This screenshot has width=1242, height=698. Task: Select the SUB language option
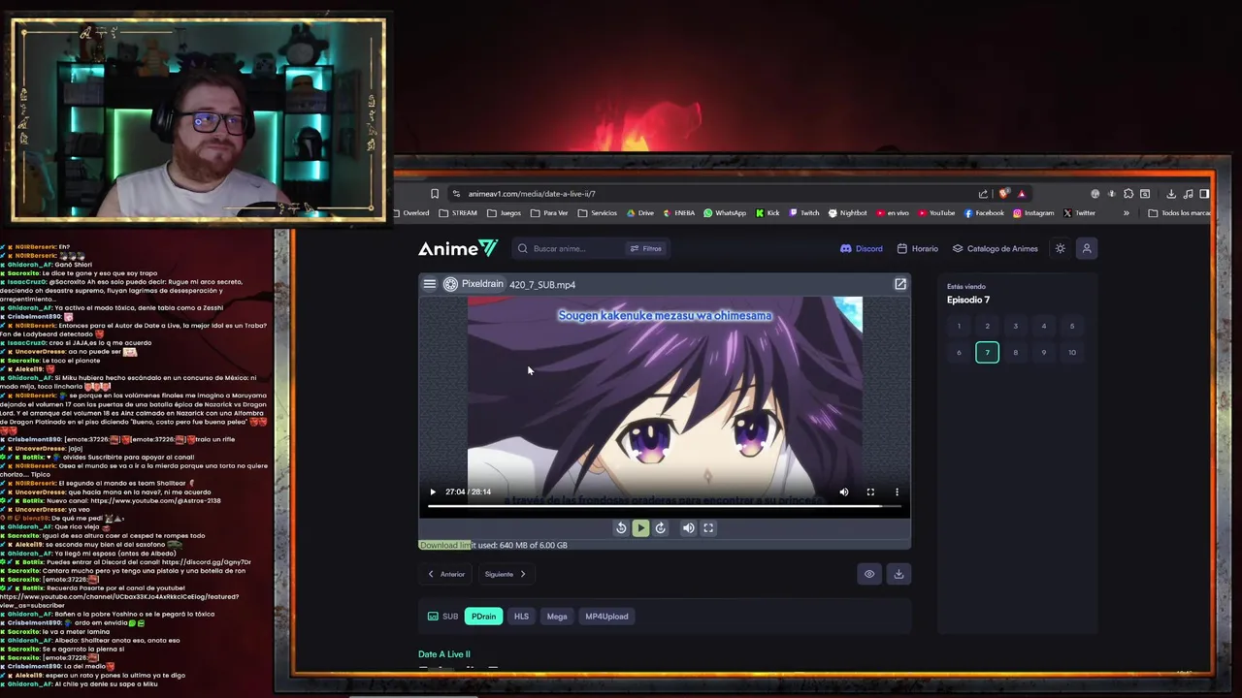coord(442,617)
